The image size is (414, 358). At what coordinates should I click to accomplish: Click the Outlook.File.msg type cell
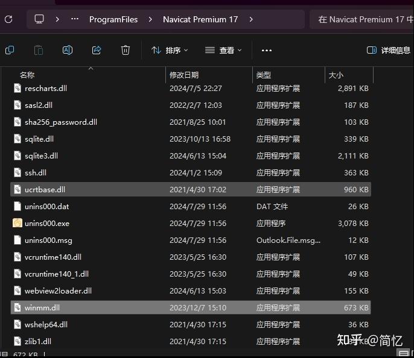[288, 240]
